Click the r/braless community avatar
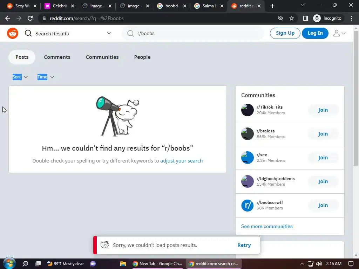Screen dimensions: 359x269 [x=247, y=134]
